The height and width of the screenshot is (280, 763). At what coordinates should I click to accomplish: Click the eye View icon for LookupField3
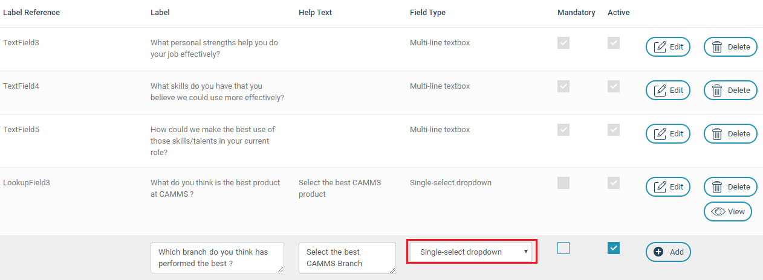(x=718, y=212)
